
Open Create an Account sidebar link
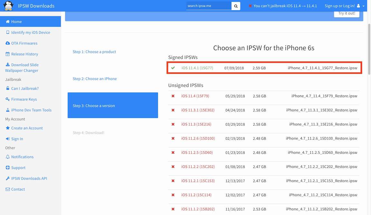click(27, 128)
